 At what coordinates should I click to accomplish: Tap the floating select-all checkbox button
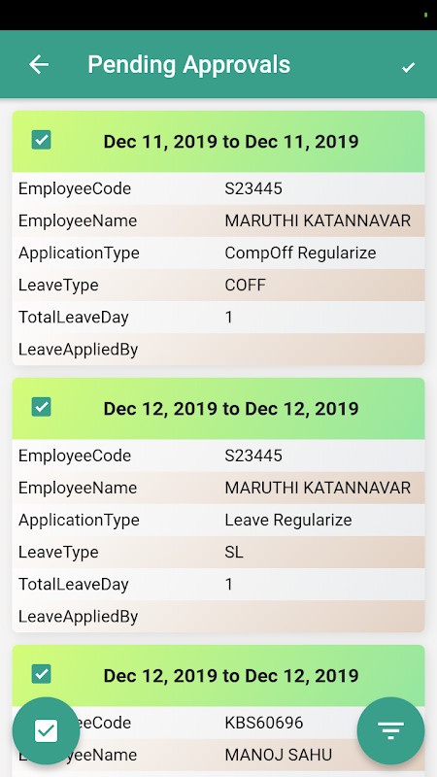46,731
